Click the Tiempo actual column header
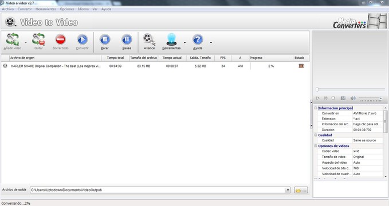Viewport: 389px width, 206px height. 172,58
